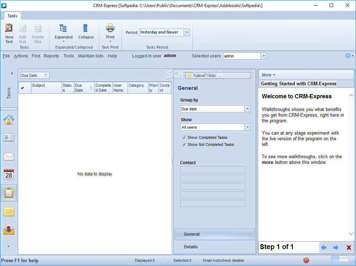Sort by User Name column header
The height and width of the screenshot is (266, 356).
pyautogui.click(x=120, y=88)
